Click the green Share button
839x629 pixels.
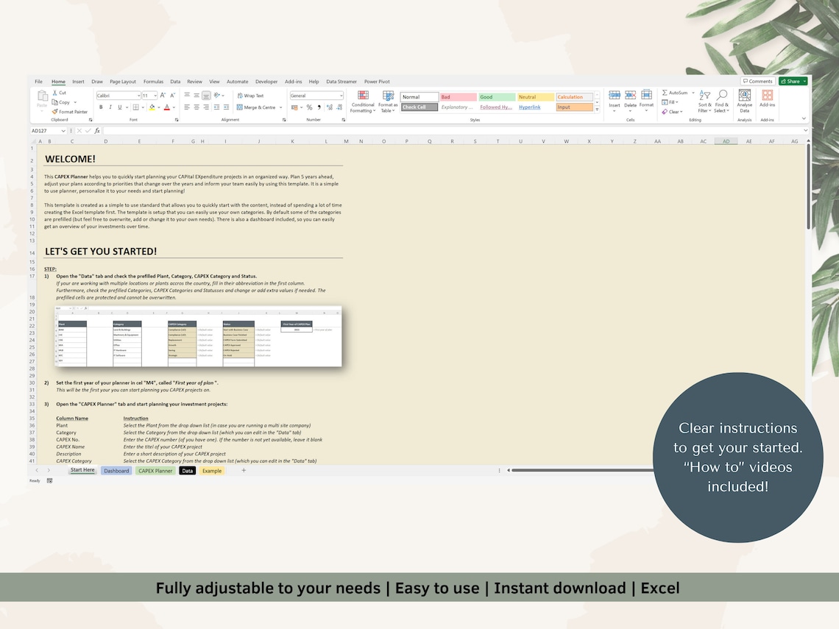790,81
